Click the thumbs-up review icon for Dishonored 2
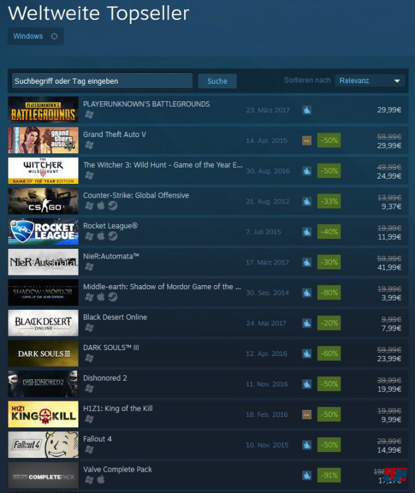The width and height of the screenshot is (415, 493). [x=307, y=384]
